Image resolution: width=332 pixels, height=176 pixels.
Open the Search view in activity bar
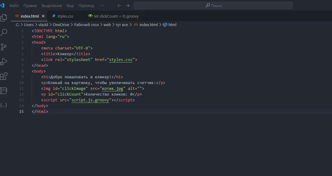tap(4, 32)
